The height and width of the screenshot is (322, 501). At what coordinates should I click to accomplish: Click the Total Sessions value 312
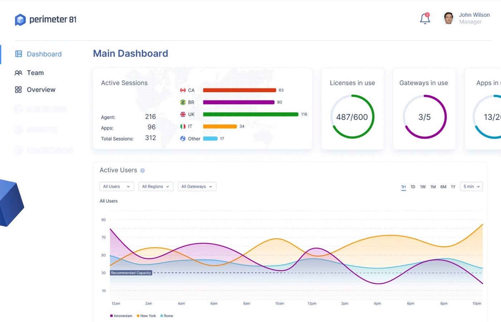pos(150,138)
